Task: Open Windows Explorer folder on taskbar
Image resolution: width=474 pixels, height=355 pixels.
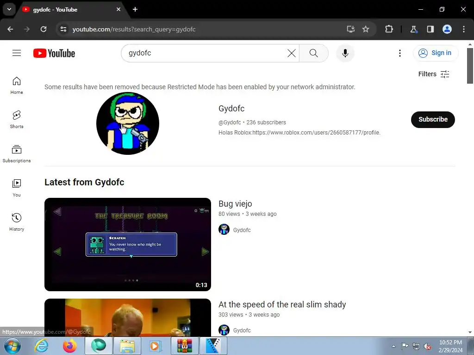Action: click(x=127, y=346)
